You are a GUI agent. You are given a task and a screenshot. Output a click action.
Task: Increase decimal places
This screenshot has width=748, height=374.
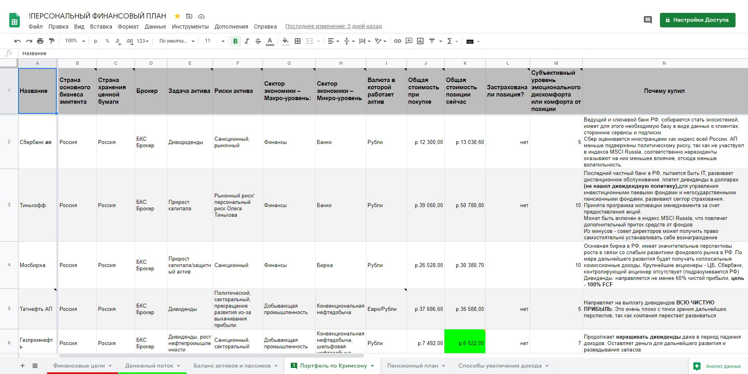point(129,41)
